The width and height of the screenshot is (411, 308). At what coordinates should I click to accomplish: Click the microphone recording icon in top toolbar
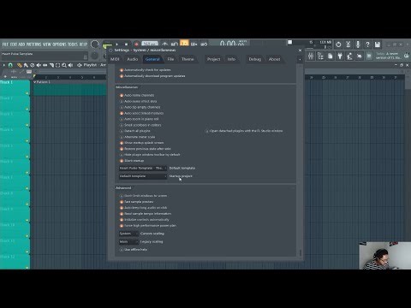pyautogui.click(x=358, y=44)
